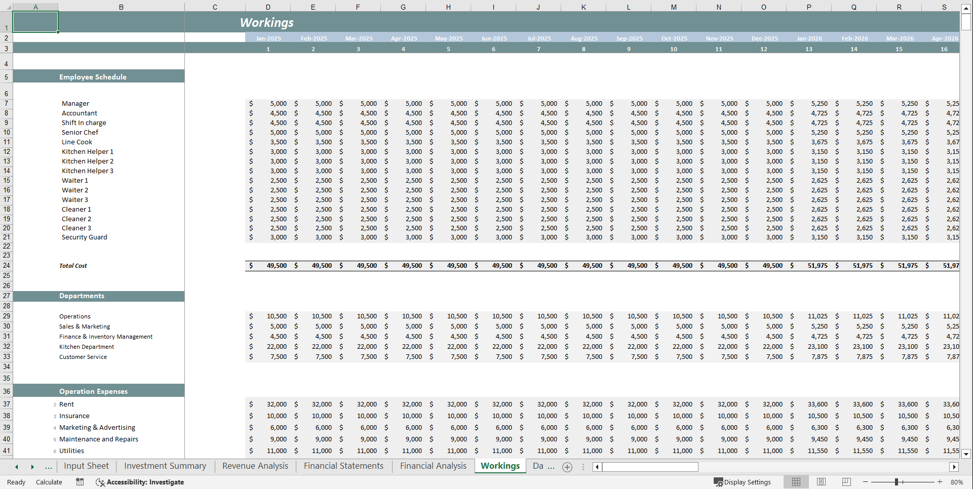Click the horizontal scrollbar right arrow
The width and height of the screenshot is (973, 489).
(955, 467)
